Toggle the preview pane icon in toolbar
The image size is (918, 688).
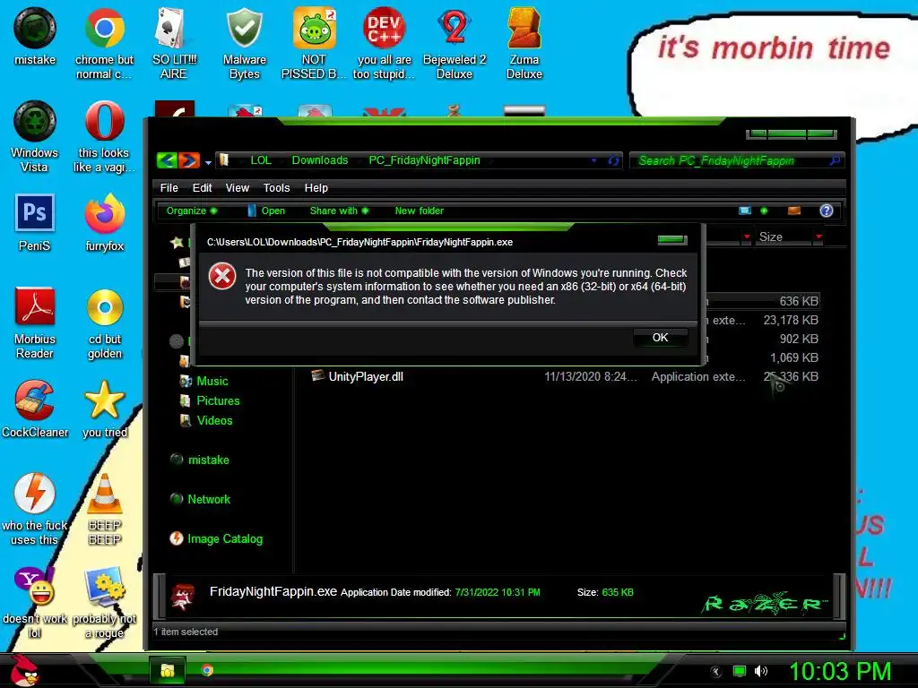pos(794,211)
